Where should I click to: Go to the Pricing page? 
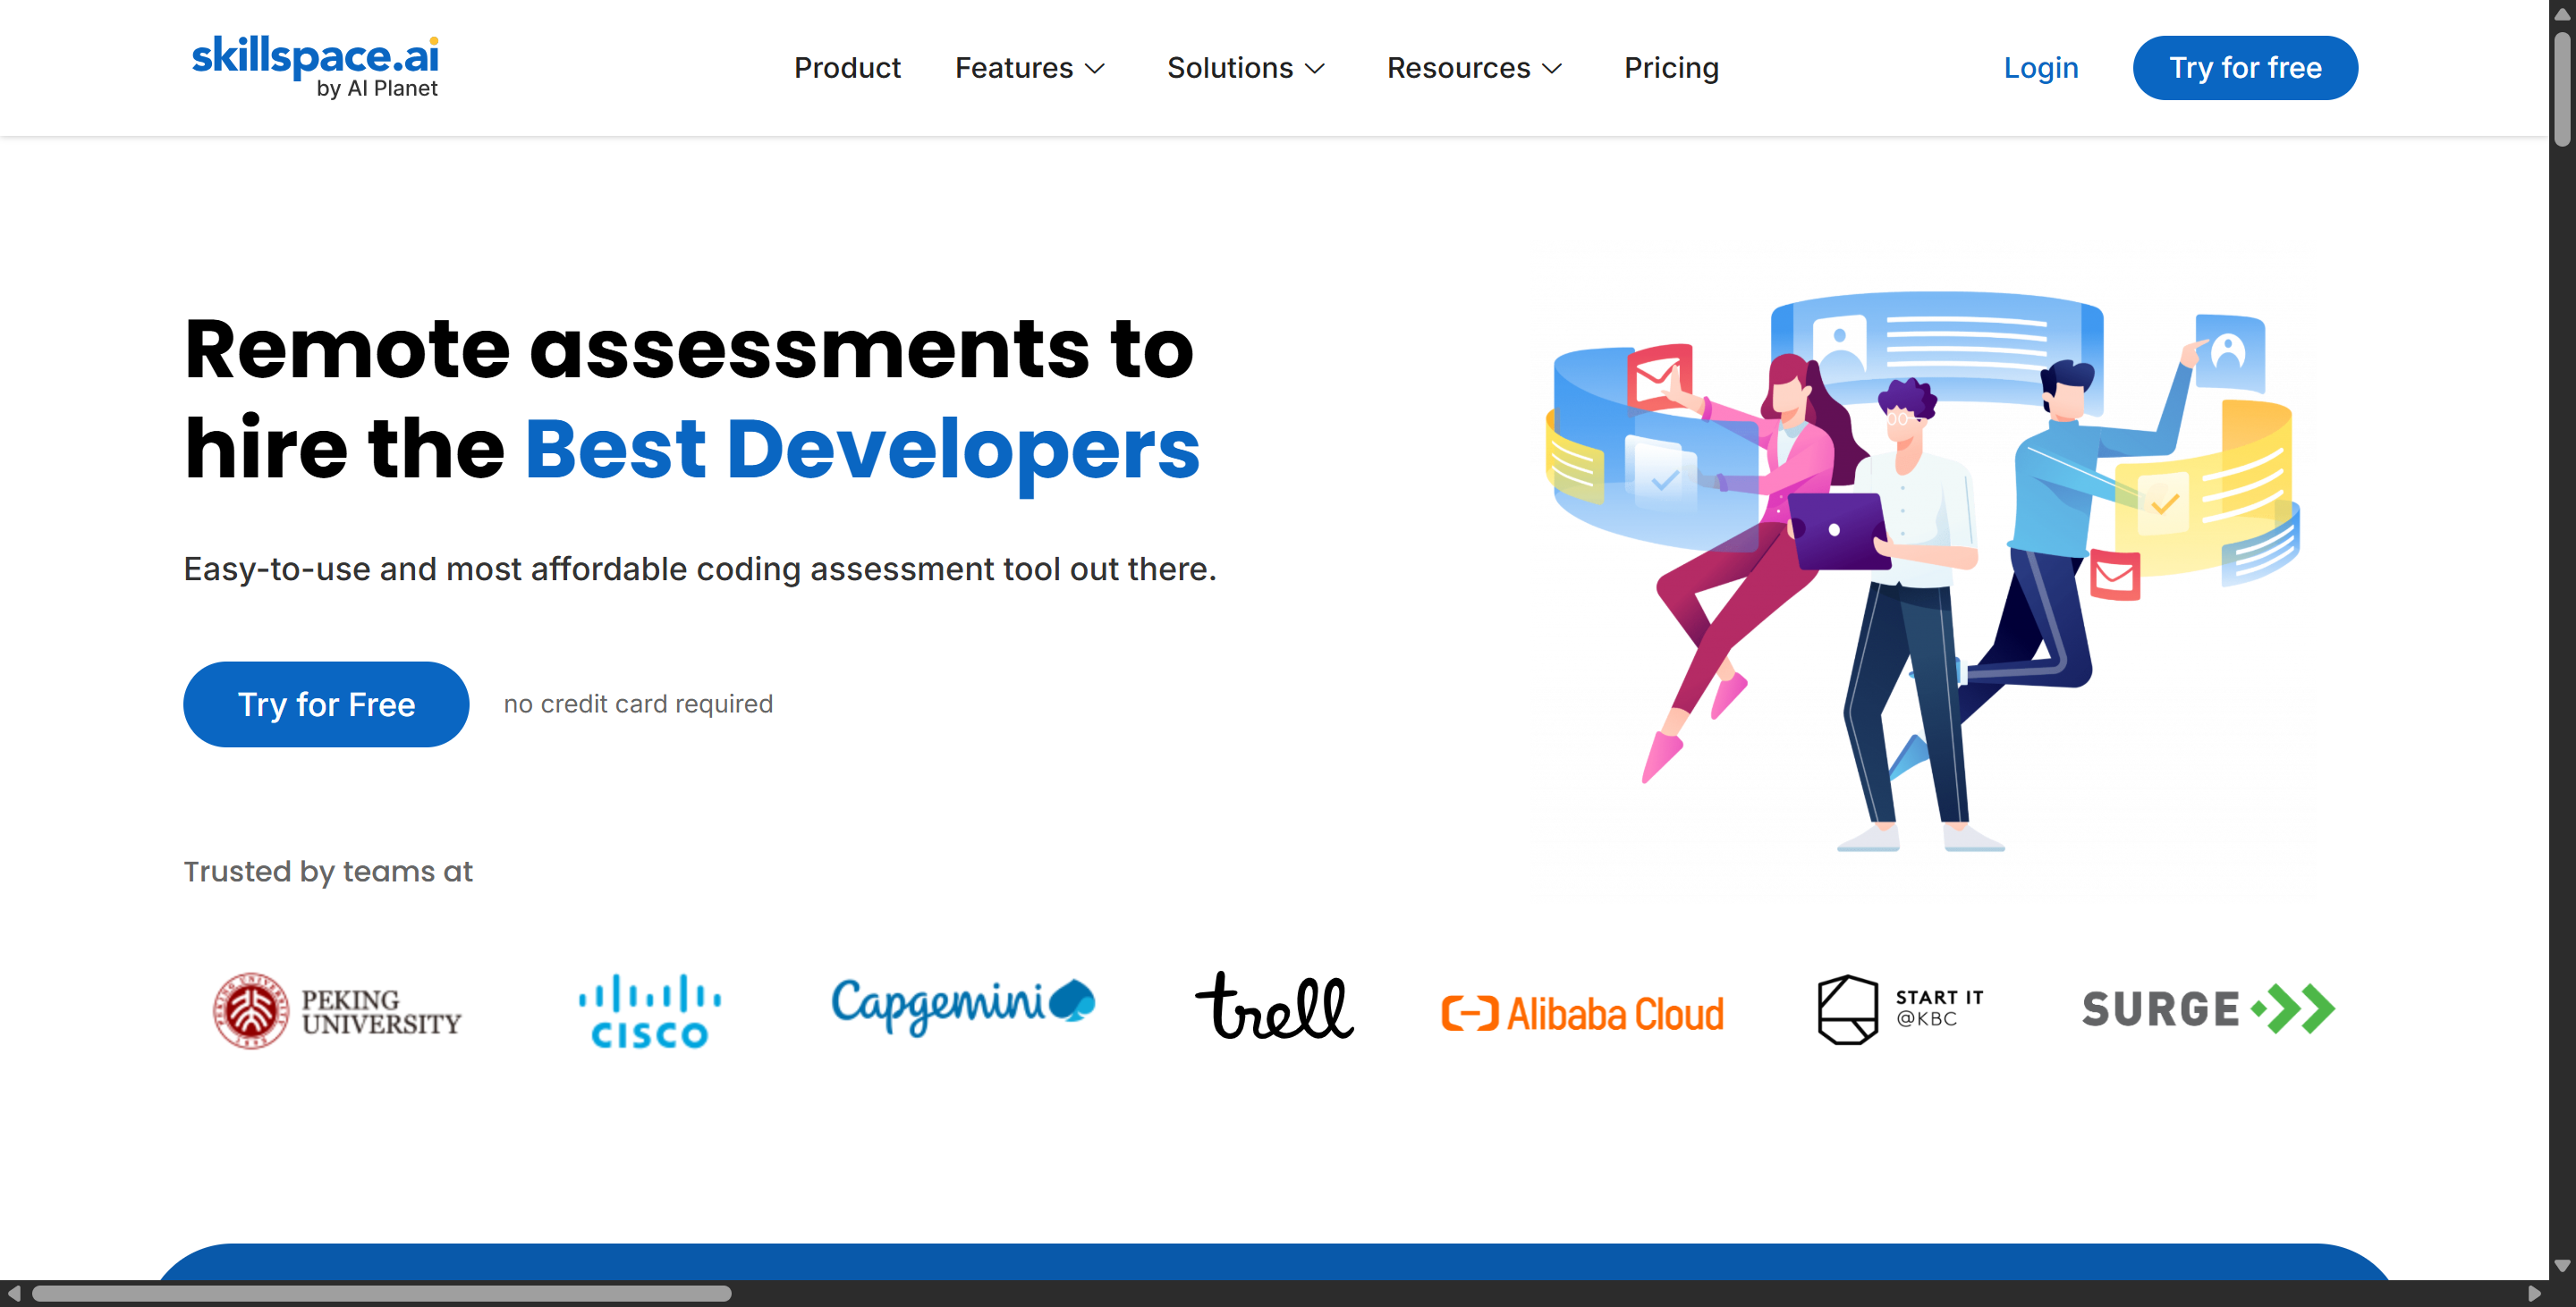pyautogui.click(x=1671, y=68)
